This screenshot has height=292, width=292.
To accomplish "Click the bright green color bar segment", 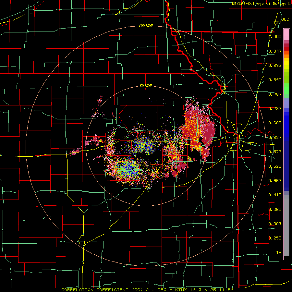I will 286,89.
